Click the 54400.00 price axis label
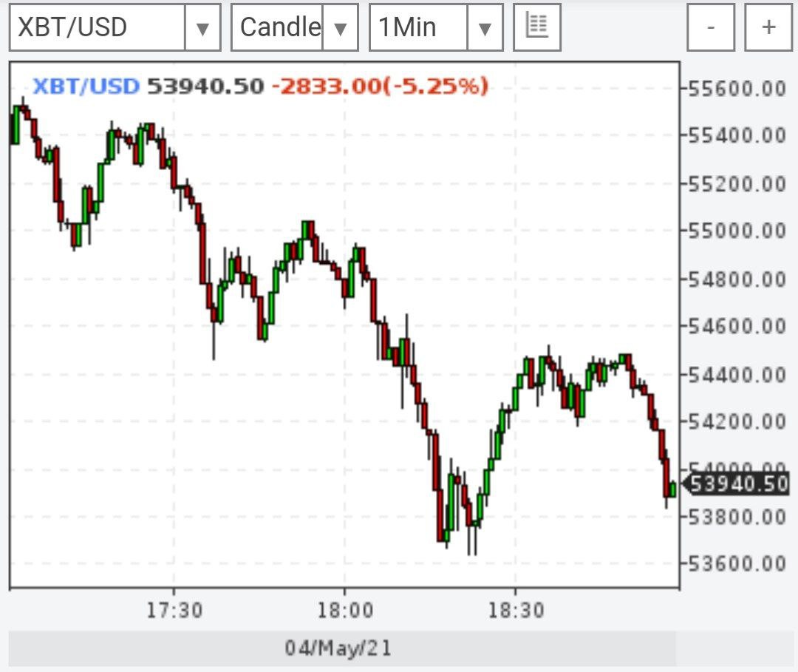Screen dimensions: 798x672 point(737,374)
